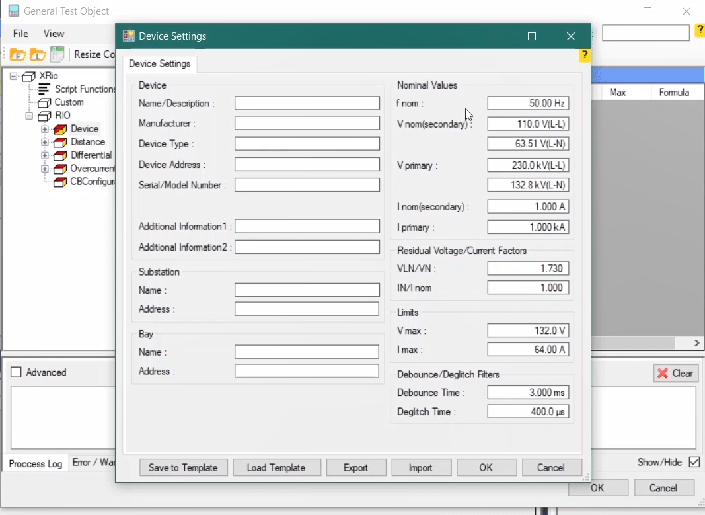Toggle the Show/Hide checkbox

(694, 462)
